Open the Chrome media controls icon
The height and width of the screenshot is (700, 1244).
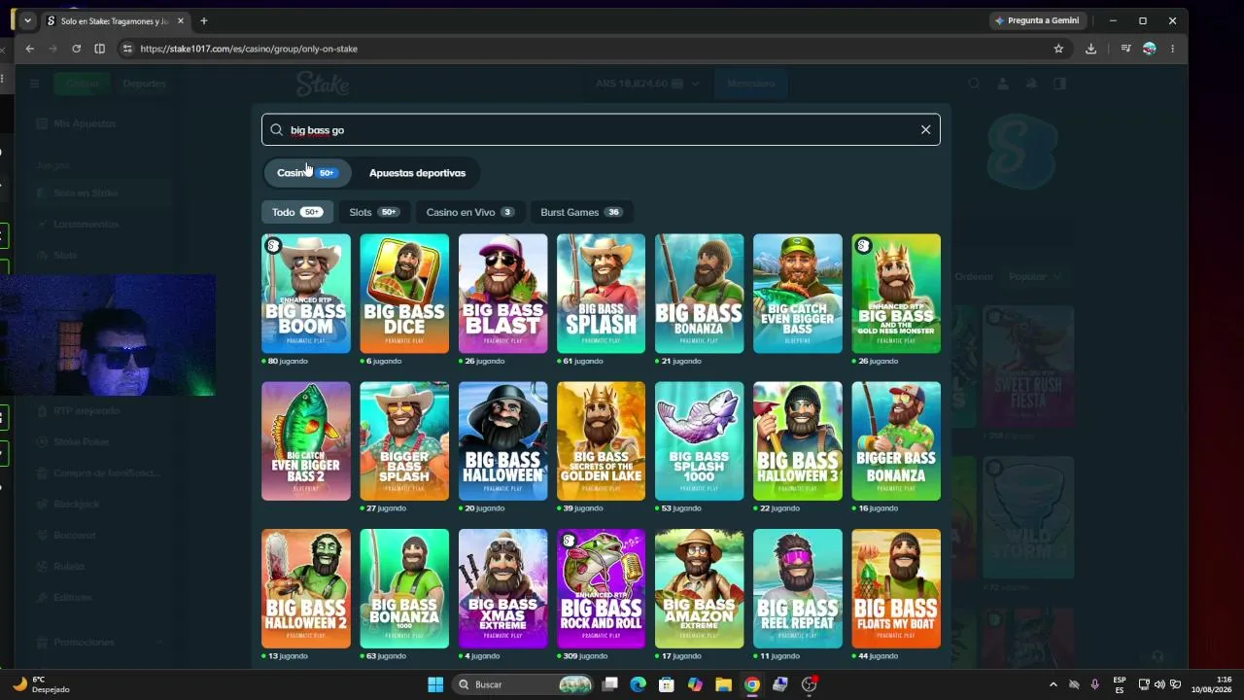[1125, 49]
